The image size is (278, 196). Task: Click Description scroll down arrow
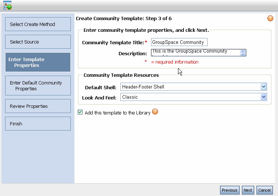243,54
